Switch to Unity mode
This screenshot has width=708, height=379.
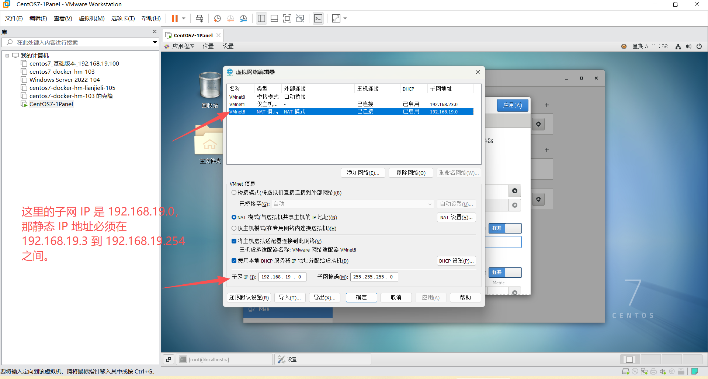click(x=300, y=18)
